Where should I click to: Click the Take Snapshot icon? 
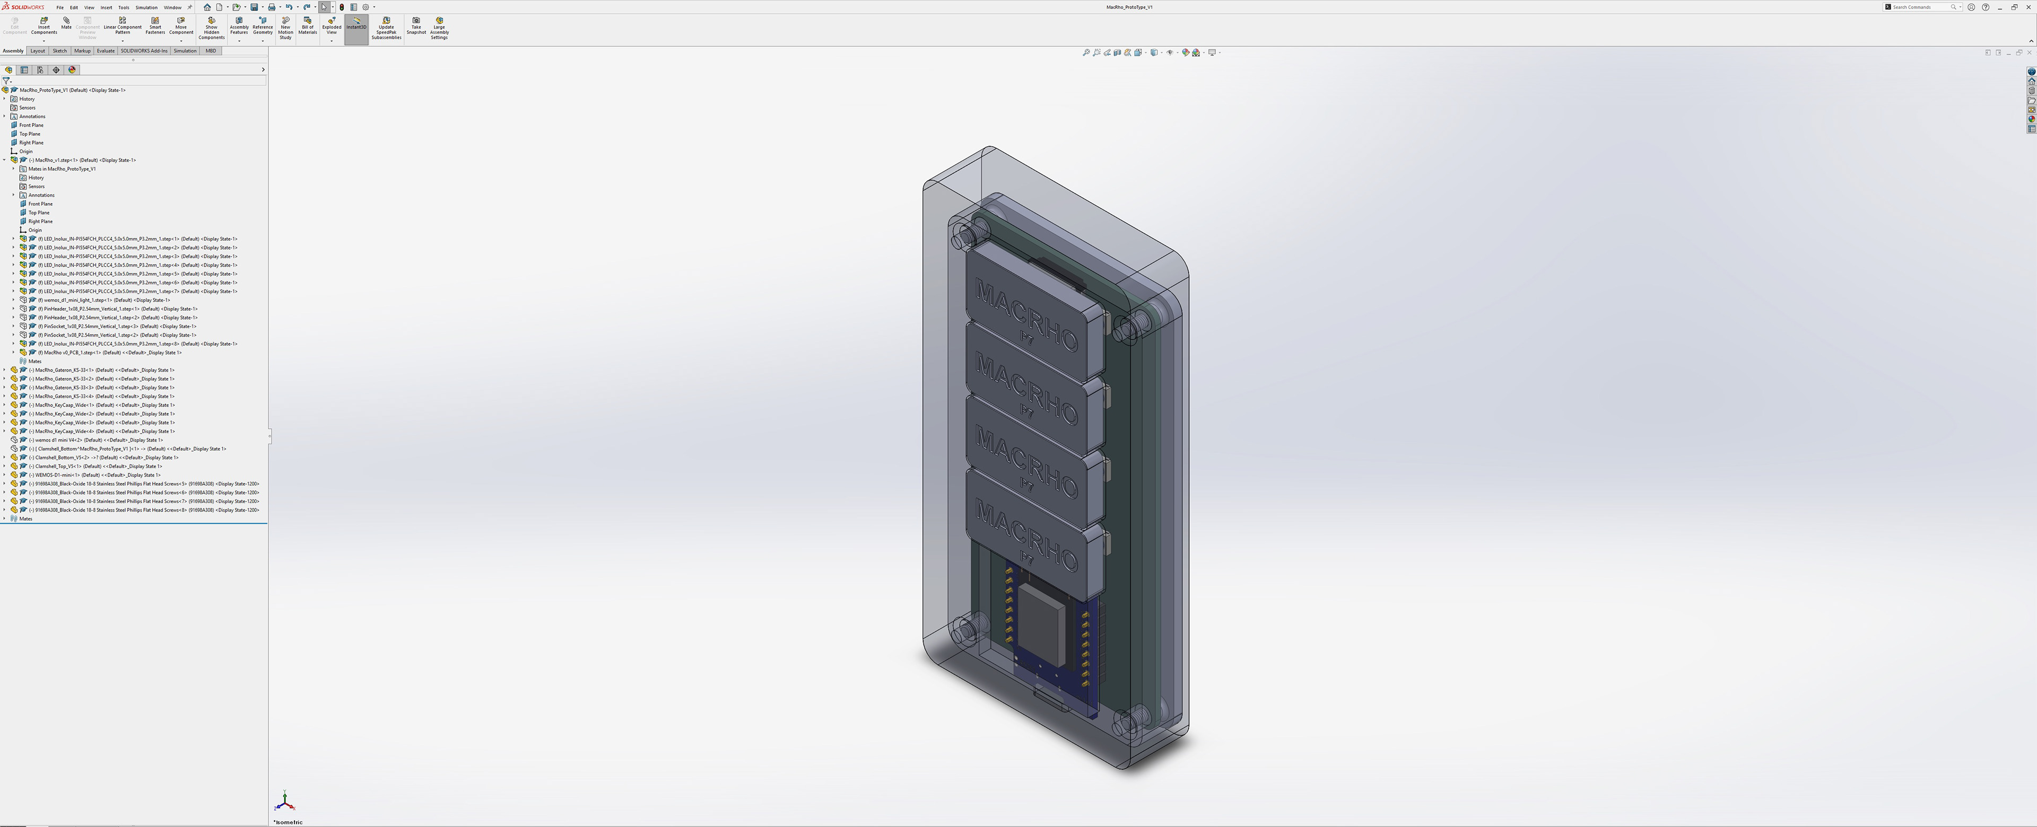coord(415,26)
